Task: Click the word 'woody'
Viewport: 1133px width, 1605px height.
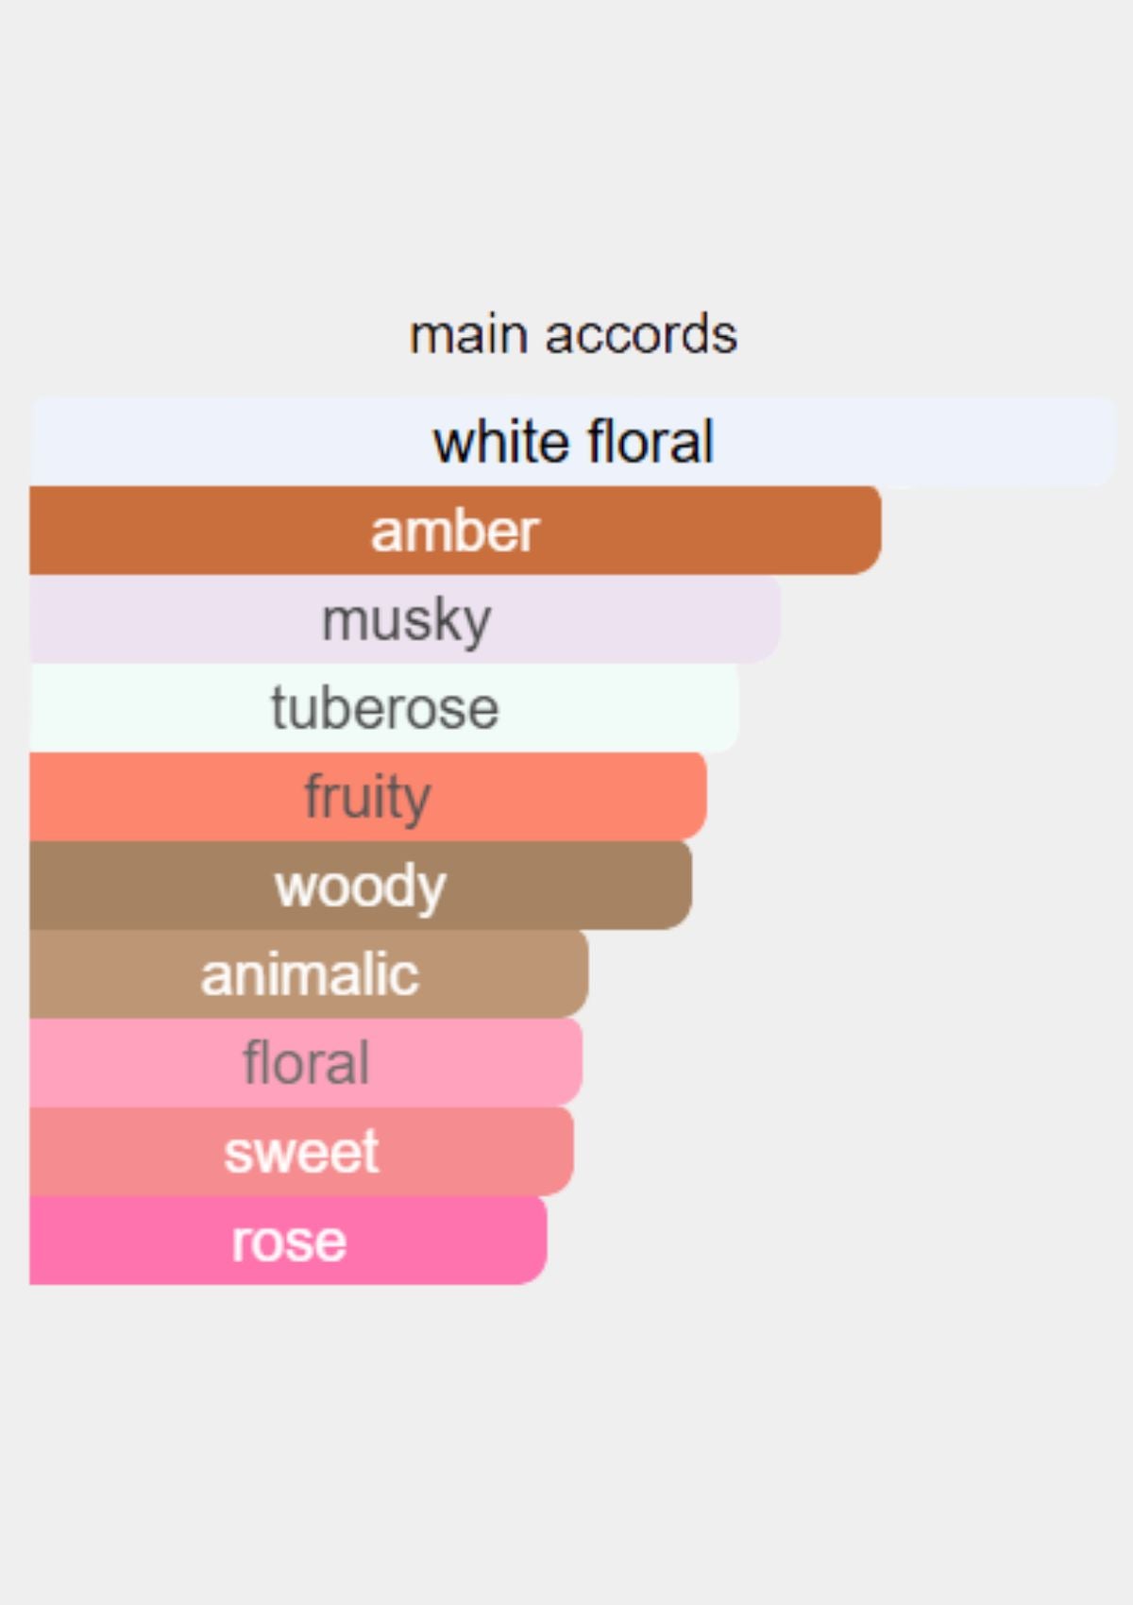Action: [x=360, y=887]
